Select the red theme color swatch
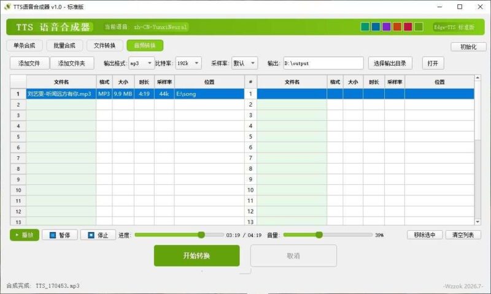491x294 pixels. [x=408, y=27]
